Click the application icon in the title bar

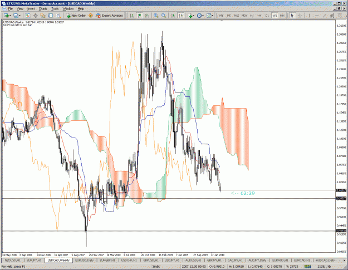pos(4,3)
